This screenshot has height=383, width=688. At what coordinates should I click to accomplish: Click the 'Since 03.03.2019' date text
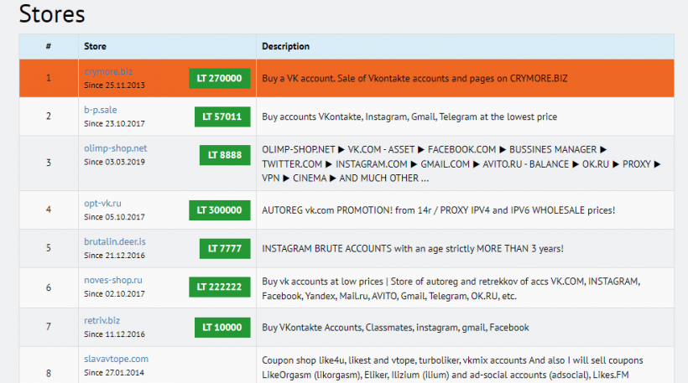tap(114, 162)
